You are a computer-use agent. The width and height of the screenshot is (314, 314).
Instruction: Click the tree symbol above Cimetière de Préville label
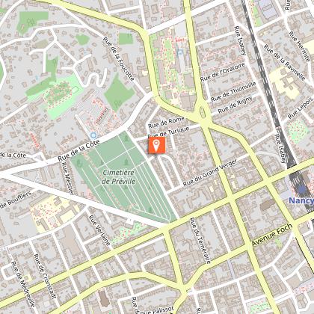click(126, 162)
